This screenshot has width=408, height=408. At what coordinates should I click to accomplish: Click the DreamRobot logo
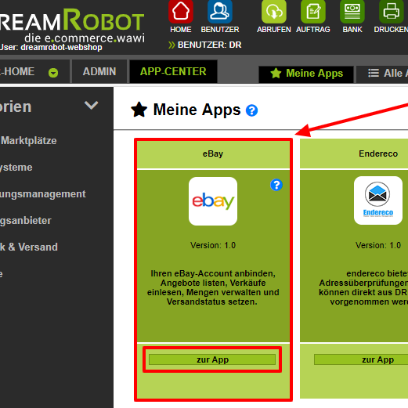point(72,26)
